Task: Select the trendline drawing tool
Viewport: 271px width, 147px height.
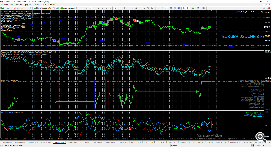Action: pos(132,8)
